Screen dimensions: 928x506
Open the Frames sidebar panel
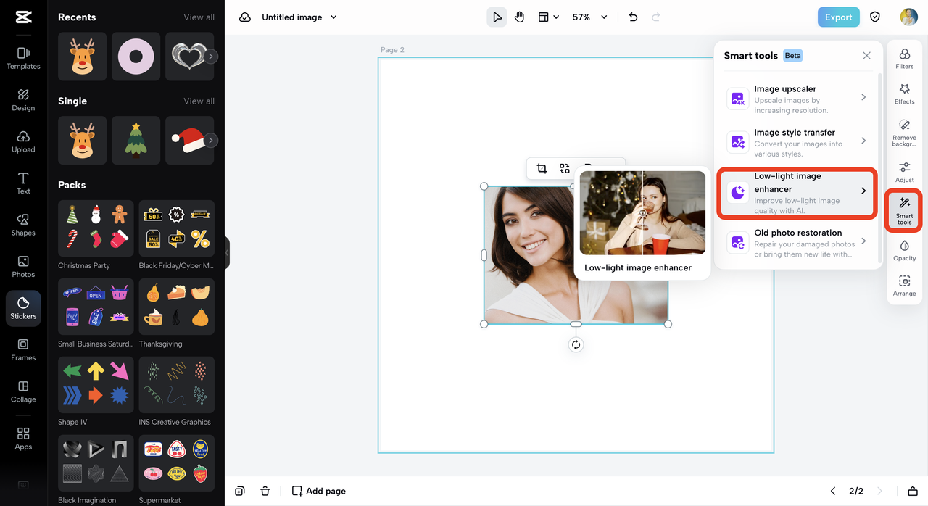pos(23,350)
